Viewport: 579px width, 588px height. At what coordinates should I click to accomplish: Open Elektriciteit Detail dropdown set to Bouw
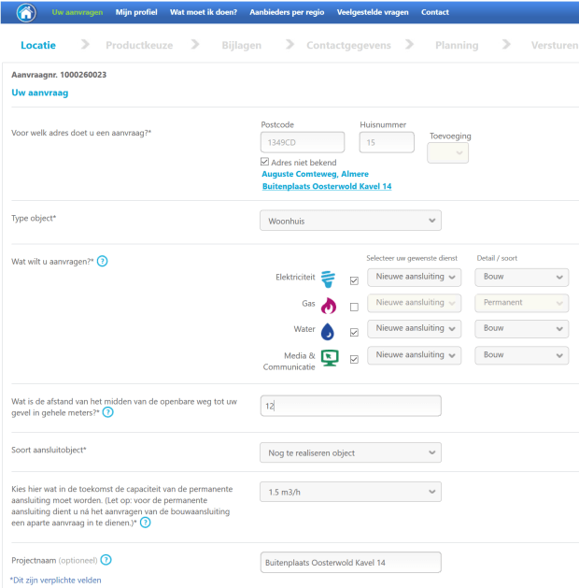coord(521,277)
